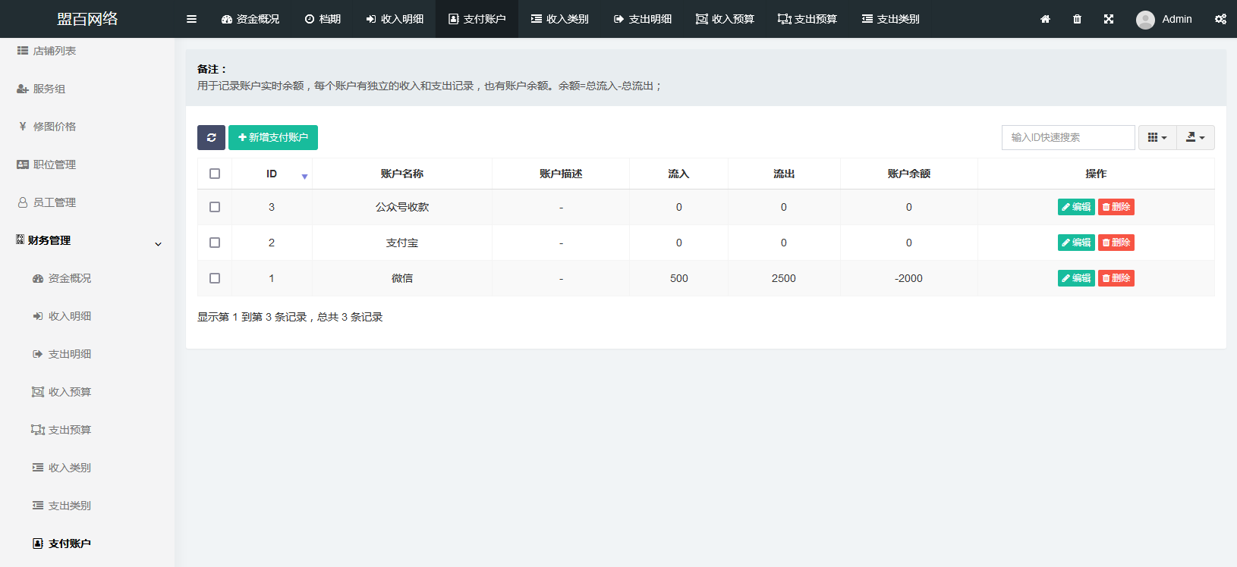Click the hamburger menu toggle icon
This screenshot has width=1237, height=567.
coord(191,19)
